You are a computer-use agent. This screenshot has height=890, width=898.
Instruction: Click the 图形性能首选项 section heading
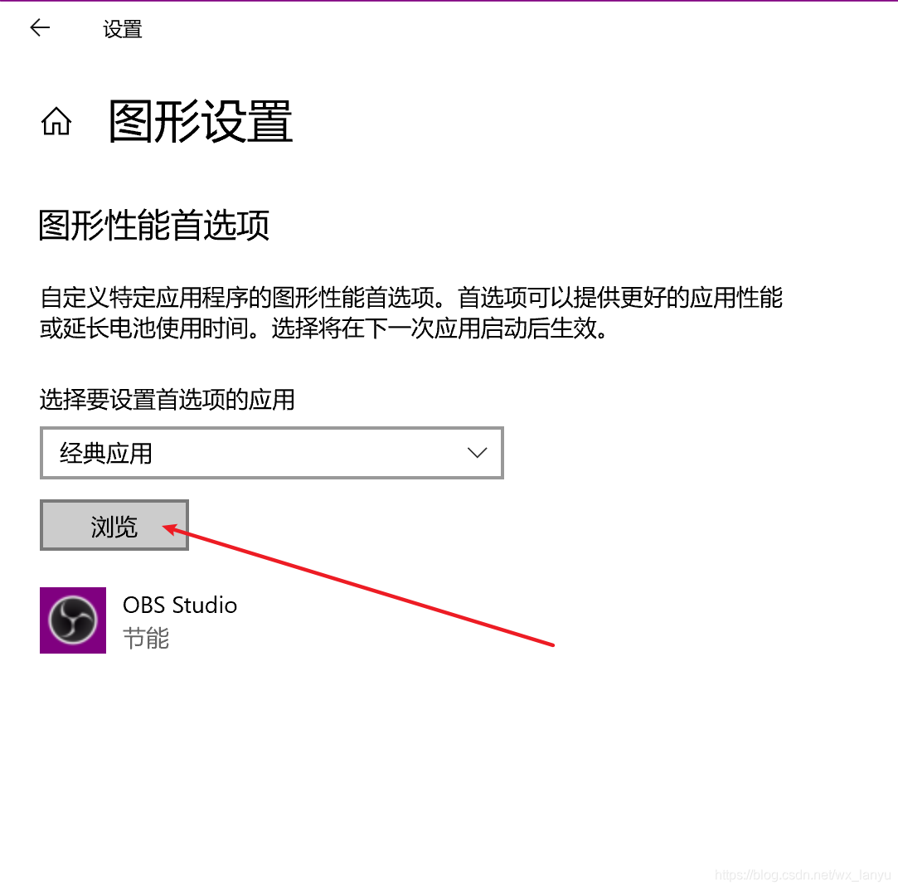click(x=154, y=225)
